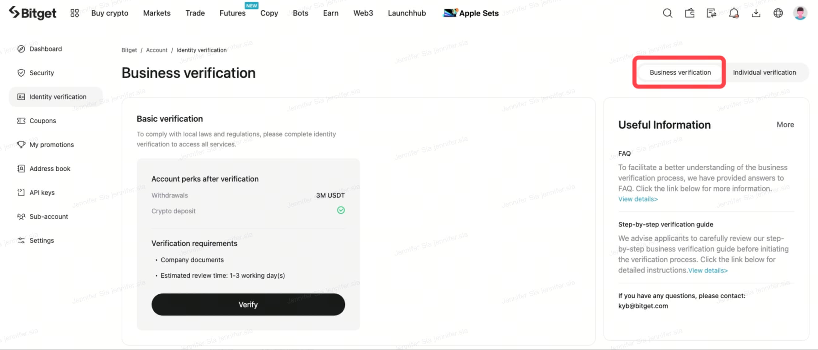
Task: View details for FAQ section
Action: pyautogui.click(x=638, y=199)
